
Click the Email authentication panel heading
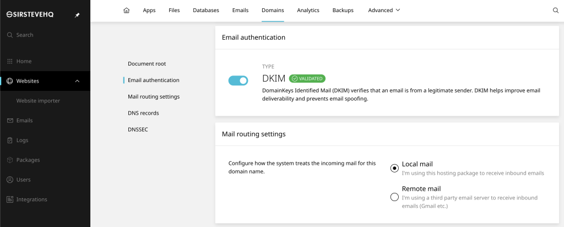(253, 37)
